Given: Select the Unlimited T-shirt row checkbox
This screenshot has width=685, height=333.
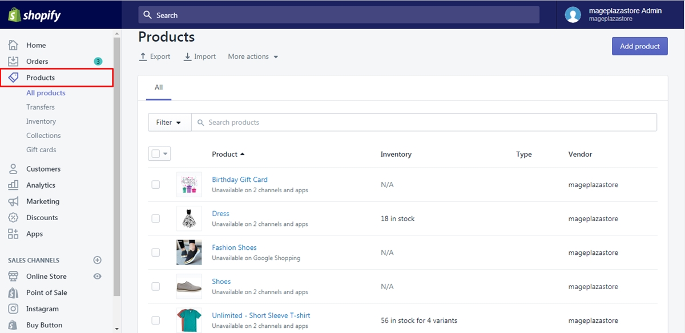Looking at the screenshot, I should pyautogui.click(x=156, y=320).
